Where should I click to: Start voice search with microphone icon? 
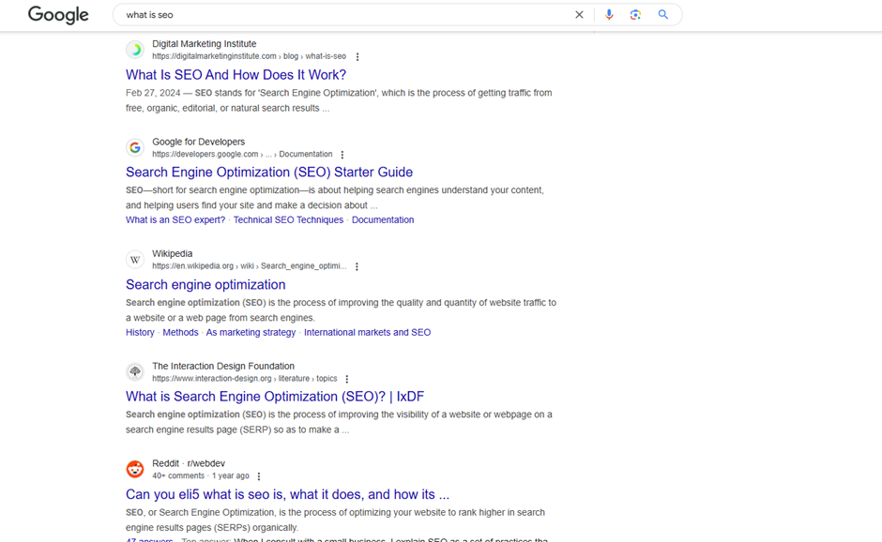click(x=609, y=15)
